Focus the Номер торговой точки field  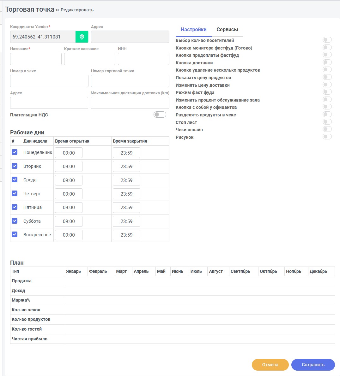(130, 81)
